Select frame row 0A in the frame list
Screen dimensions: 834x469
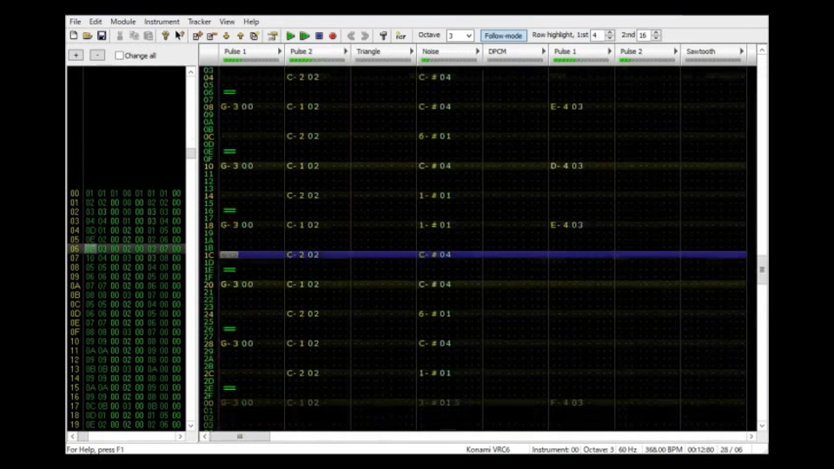coord(125,286)
